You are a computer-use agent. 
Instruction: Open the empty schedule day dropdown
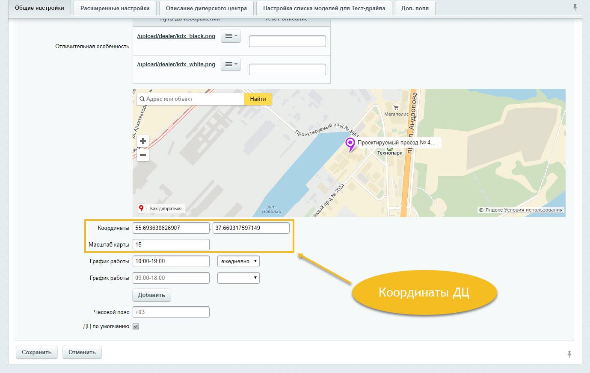(238, 278)
